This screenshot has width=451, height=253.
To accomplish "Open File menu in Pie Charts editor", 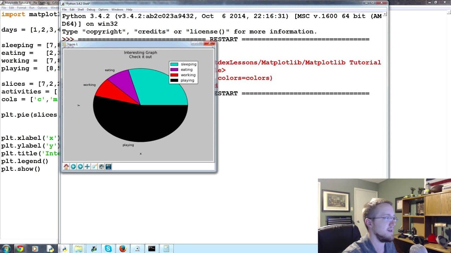I will point(3,8).
